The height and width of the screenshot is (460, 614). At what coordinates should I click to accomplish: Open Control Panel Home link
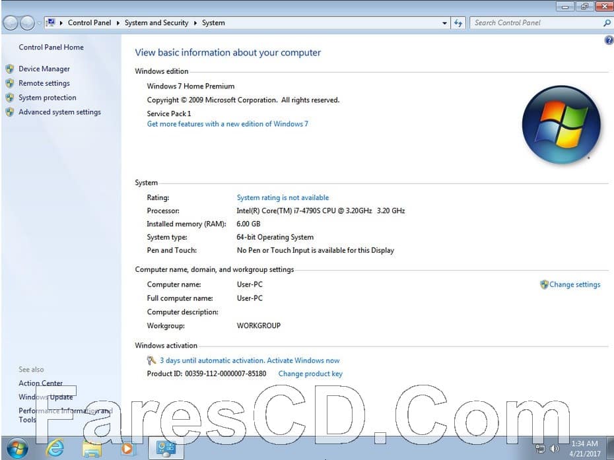51,48
